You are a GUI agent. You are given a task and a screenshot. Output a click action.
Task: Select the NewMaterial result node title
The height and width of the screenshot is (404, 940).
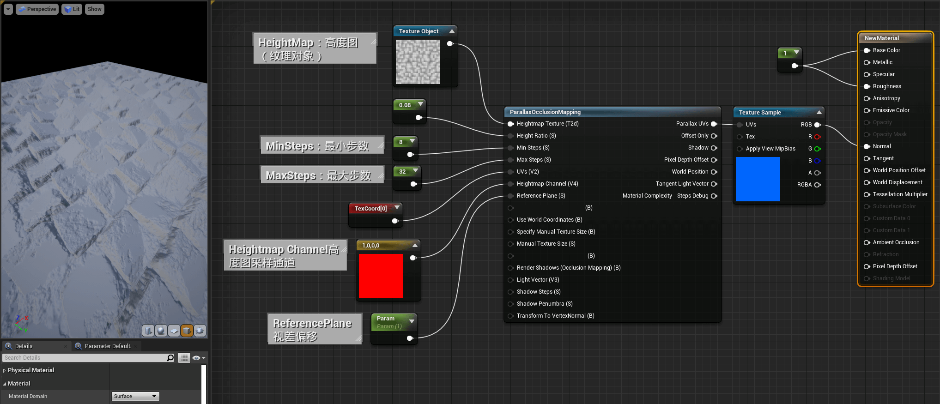(x=882, y=38)
